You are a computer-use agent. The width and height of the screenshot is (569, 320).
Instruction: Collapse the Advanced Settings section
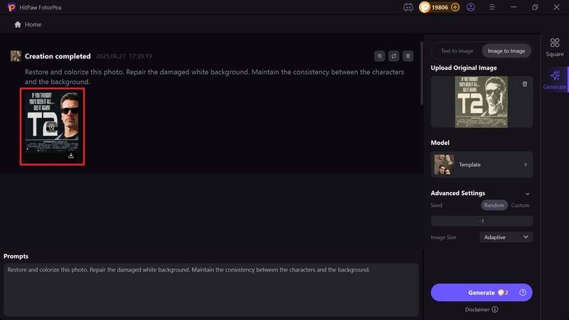coord(527,193)
